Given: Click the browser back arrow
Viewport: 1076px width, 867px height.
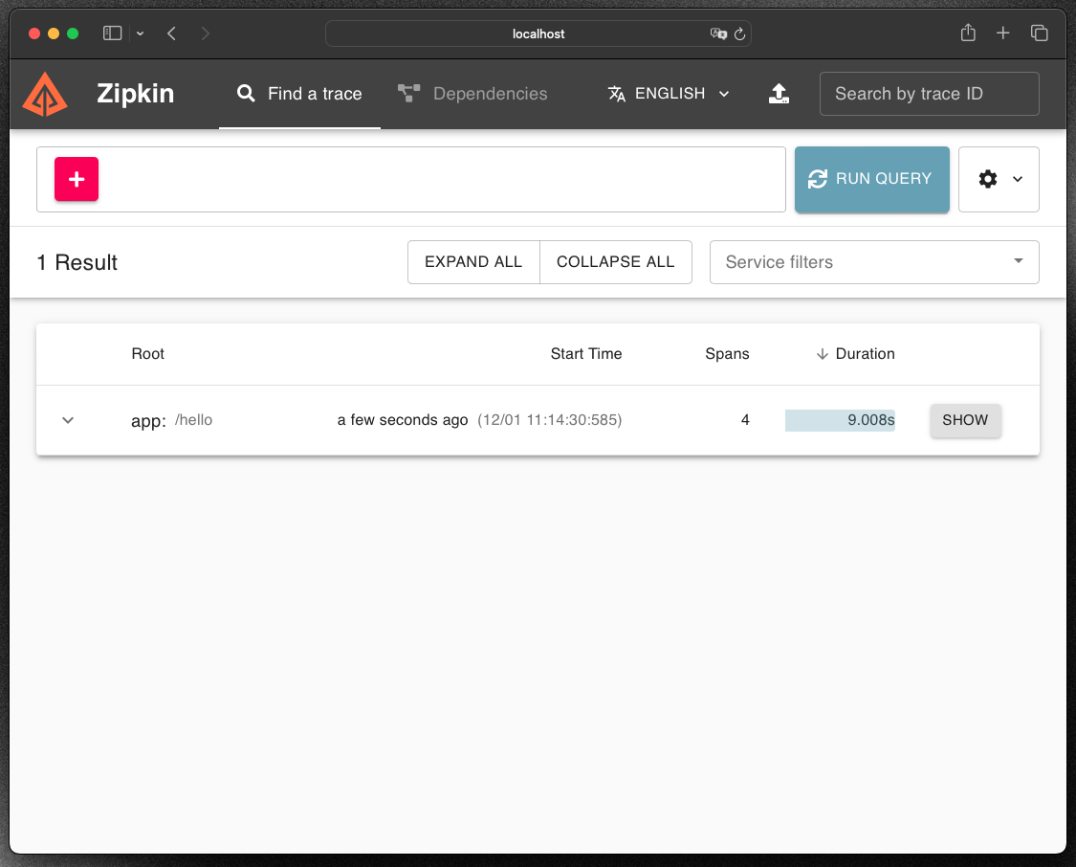Looking at the screenshot, I should pyautogui.click(x=171, y=33).
